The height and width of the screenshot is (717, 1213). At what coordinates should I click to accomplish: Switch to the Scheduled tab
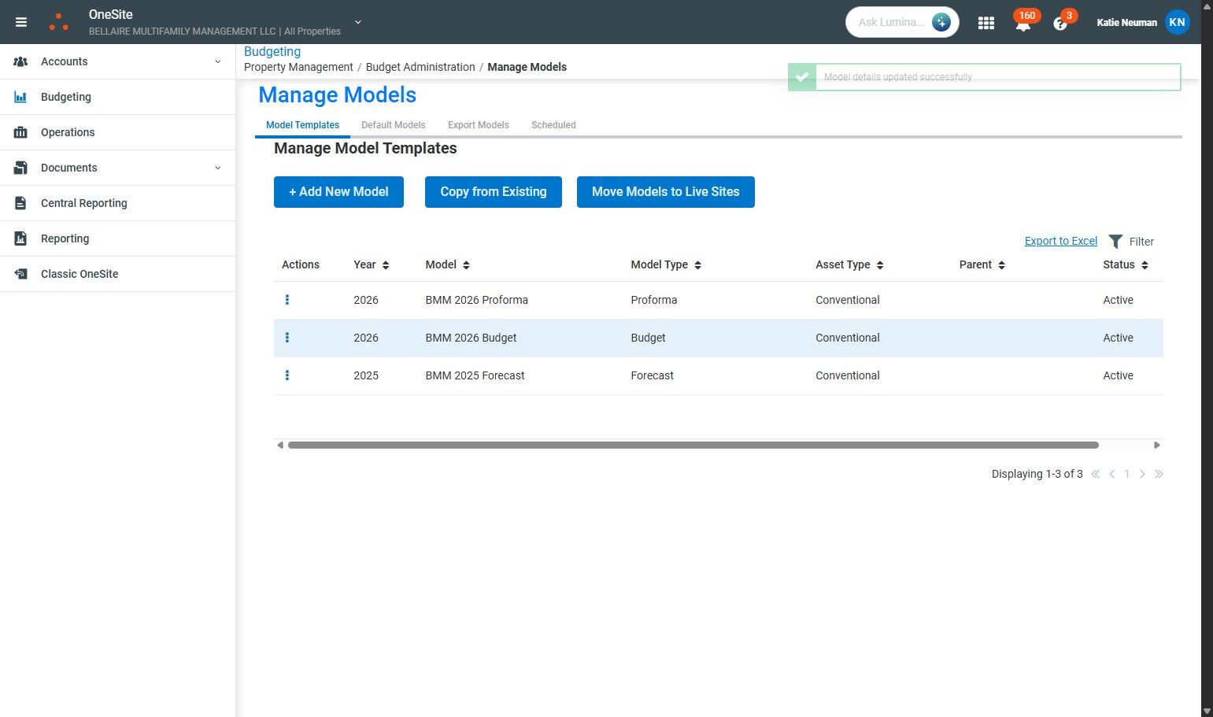pos(553,125)
